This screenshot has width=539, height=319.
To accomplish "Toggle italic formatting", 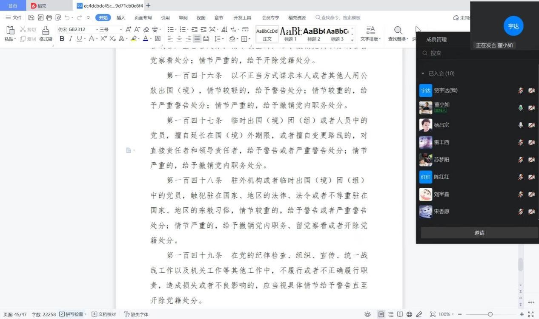I will pyautogui.click(x=70, y=39).
